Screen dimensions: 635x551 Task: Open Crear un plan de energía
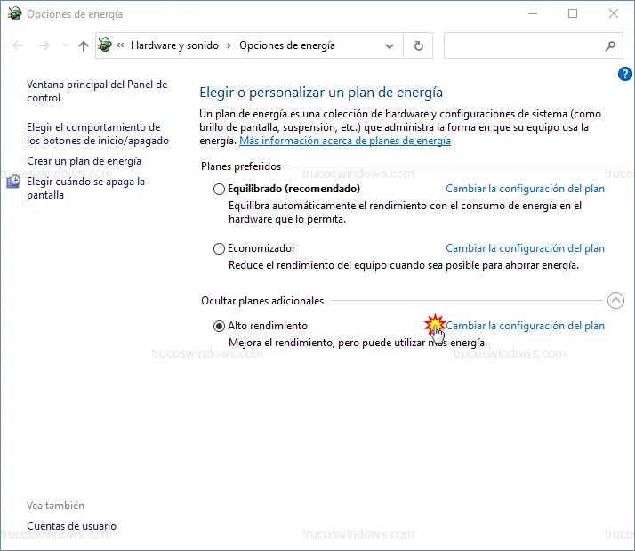84,161
